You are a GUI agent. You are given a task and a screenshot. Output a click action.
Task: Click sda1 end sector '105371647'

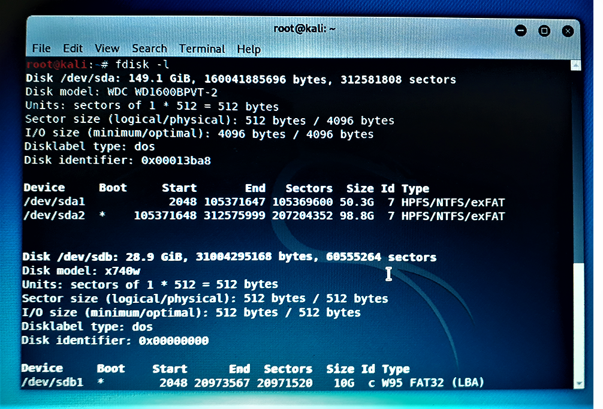click(234, 202)
